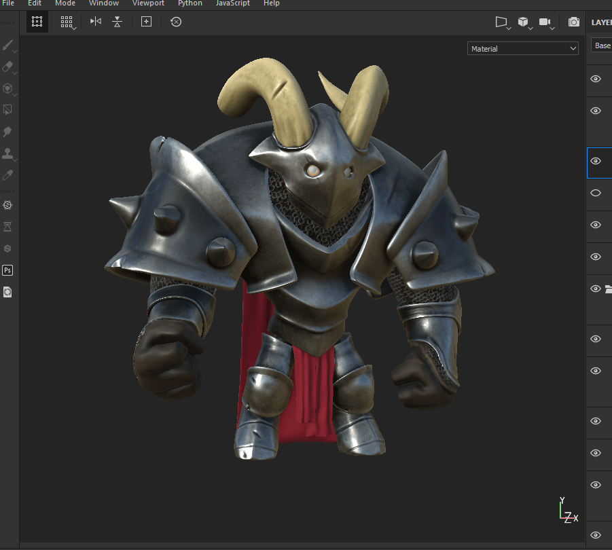Image resolution: width=612 pixels, height=550 pixels.
Task: Toggle visibility of the selected highlighted layer
Action: tap(596, 161)
